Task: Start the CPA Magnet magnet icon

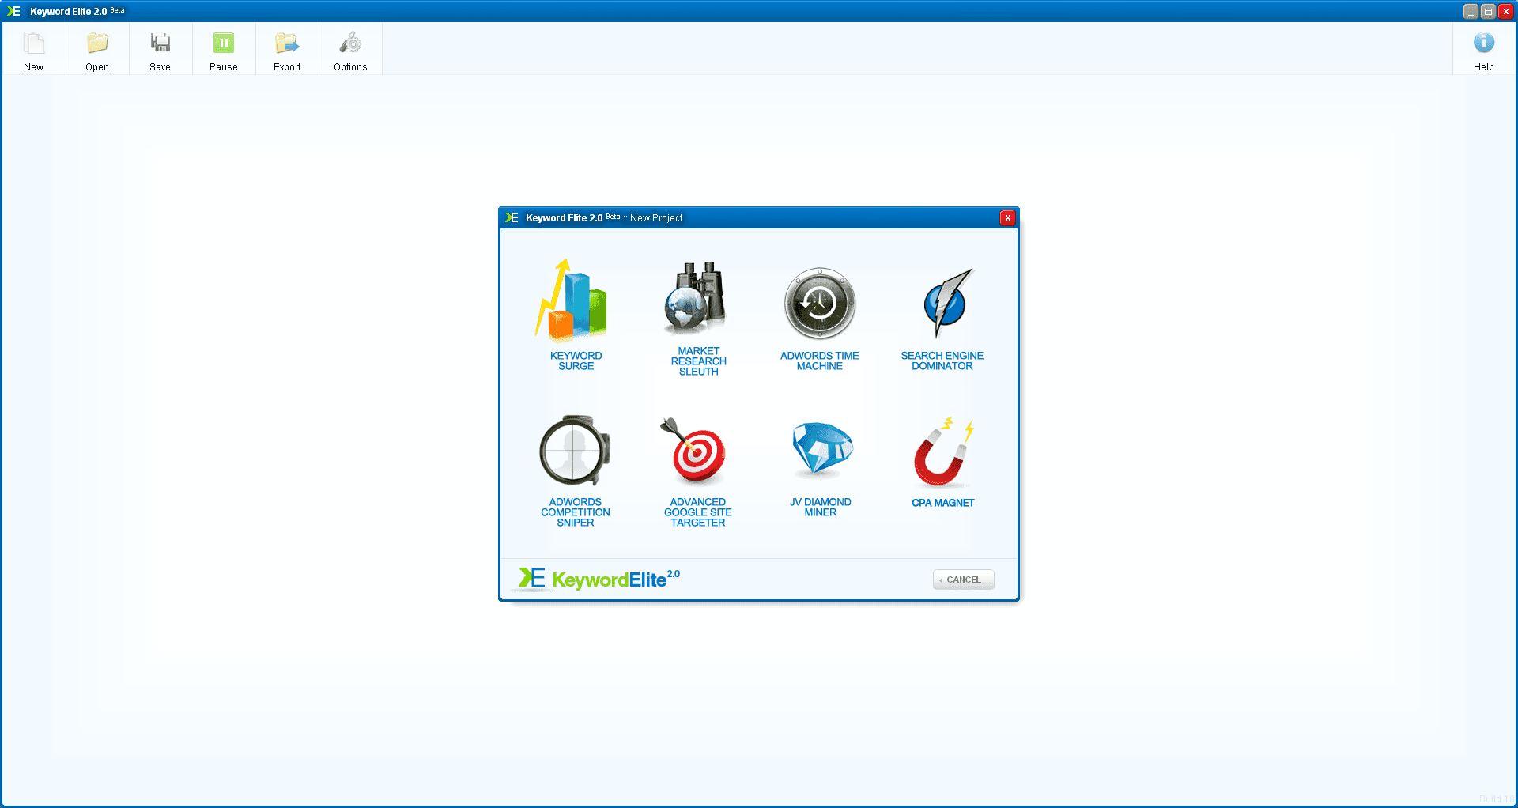Action: click(942, 451)
